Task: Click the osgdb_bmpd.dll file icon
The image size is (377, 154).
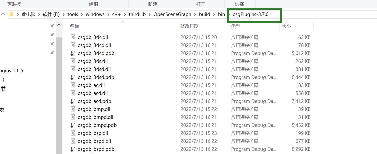Action: pyautogui.click(x=73, y=117)
